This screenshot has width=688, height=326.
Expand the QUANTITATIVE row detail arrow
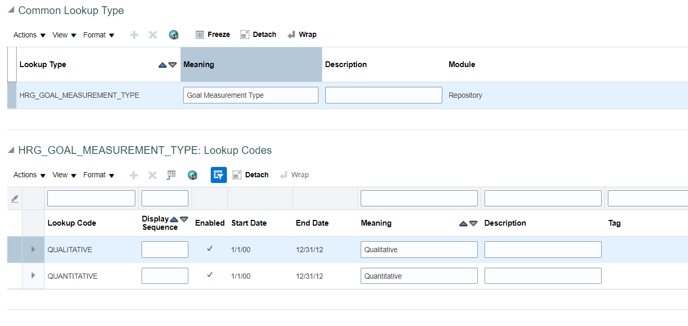tap(33, 276)
